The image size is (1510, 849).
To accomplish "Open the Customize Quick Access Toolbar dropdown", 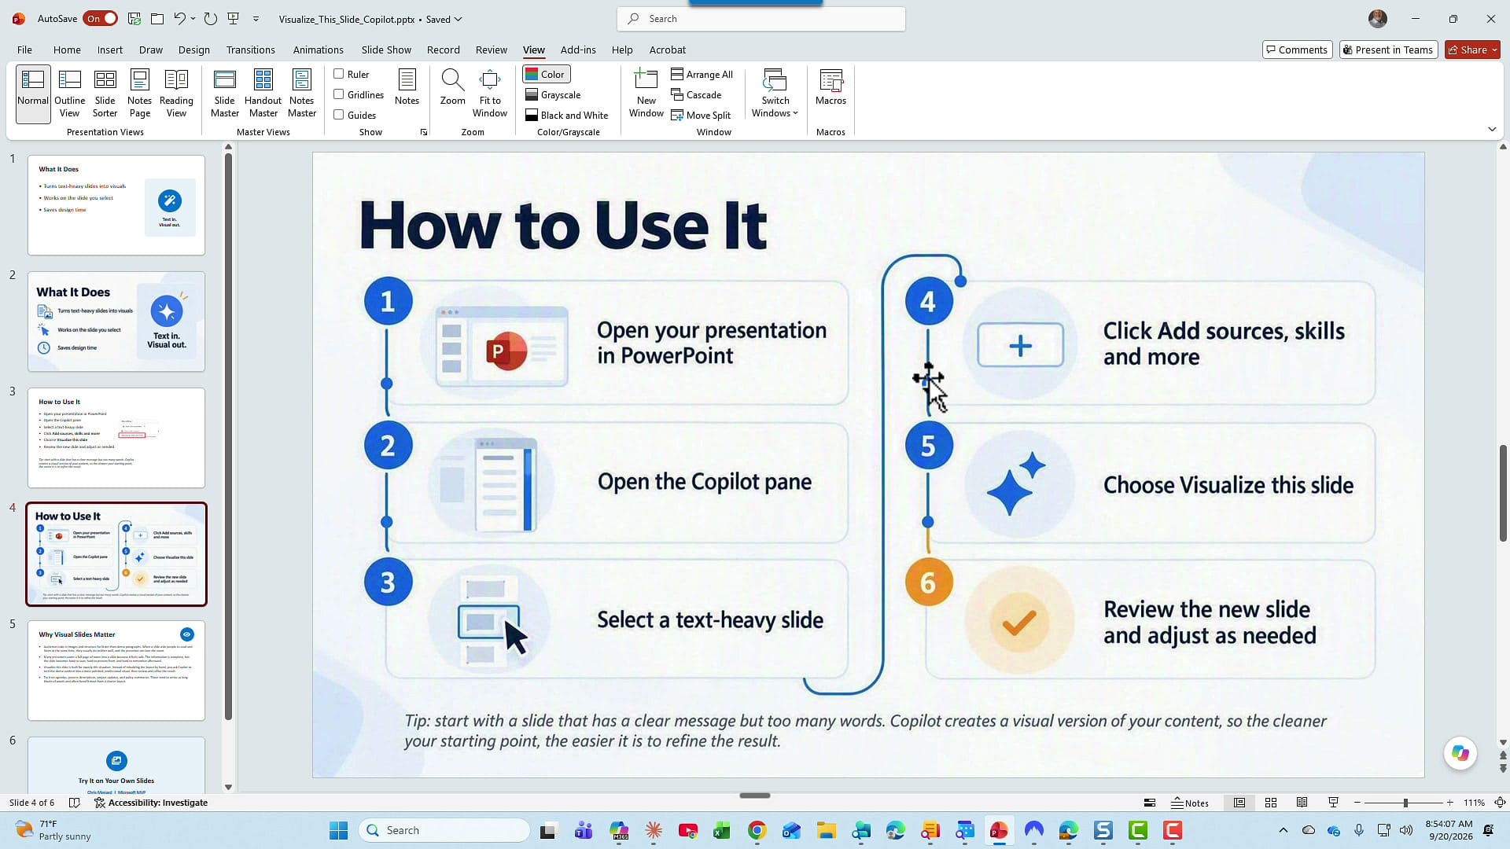I will pyautogui.click(x=256, y=19).
